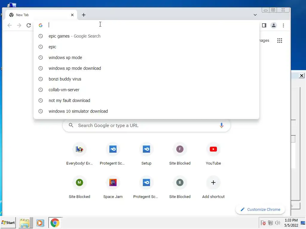Open the Action Center flag icon
306x229 pixels.
point(263,223)
